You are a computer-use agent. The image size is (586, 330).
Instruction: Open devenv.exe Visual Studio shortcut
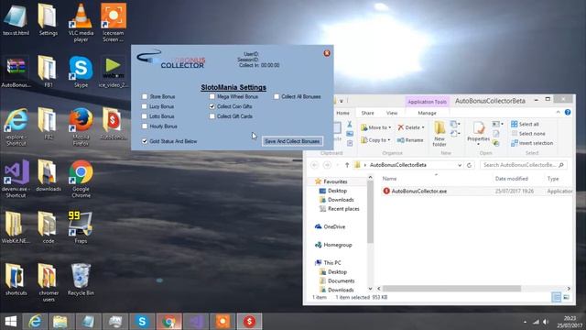tap(16, 179)
